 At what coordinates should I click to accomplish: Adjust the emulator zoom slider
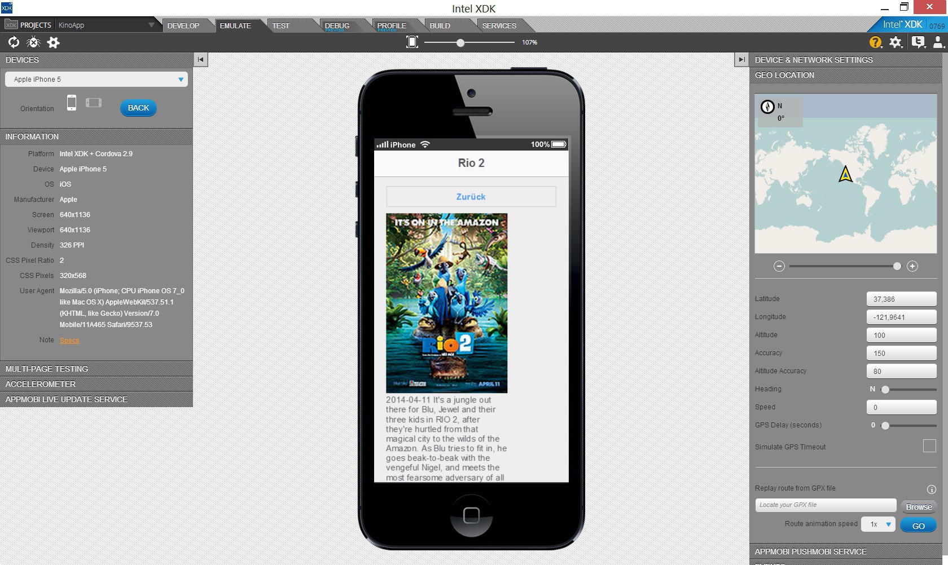pyautogui.click(x=460, y=42)
